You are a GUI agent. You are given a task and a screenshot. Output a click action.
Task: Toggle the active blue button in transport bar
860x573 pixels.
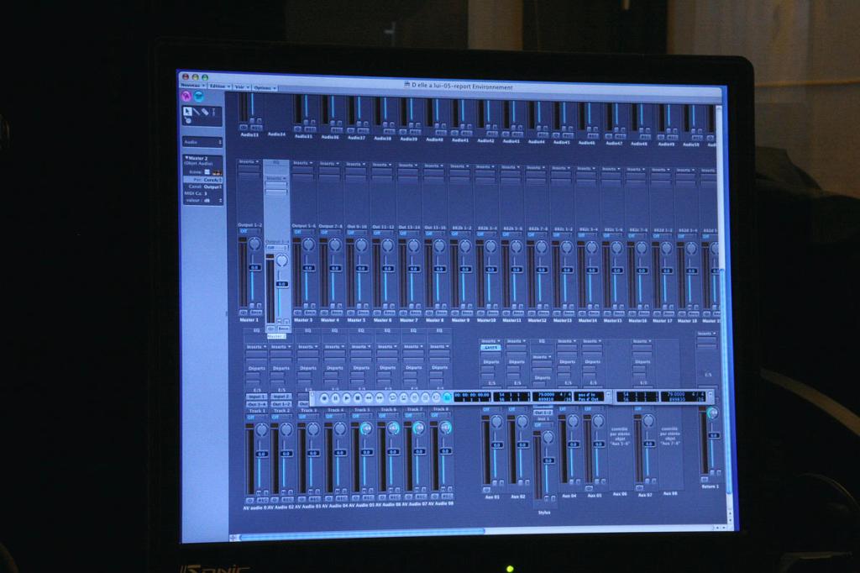click(x=447, y=397)
